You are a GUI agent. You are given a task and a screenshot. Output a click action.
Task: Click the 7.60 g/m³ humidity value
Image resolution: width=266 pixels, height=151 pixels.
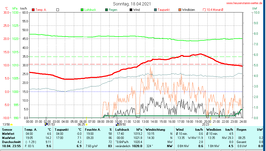(91, 146)
